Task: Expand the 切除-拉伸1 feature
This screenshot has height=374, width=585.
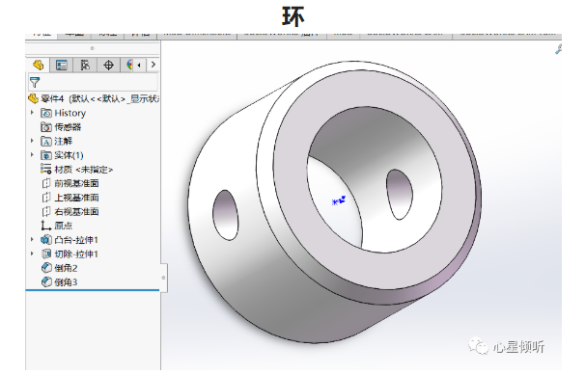Action: pyautogui.click(x=32, y=254)
